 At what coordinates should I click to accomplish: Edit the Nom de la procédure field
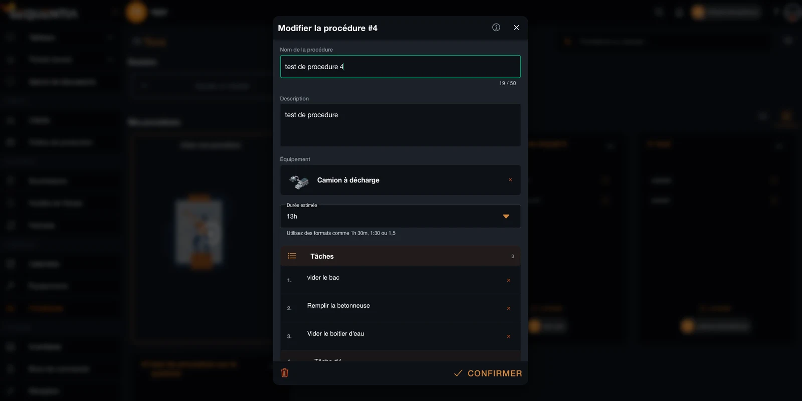tap(400, 67)
